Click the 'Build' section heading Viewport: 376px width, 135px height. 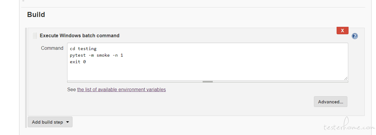click(x=36, y=14)
